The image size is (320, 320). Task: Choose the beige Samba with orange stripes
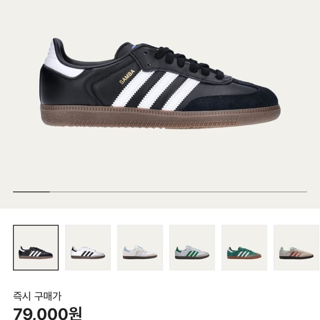[x=297, y=248]
